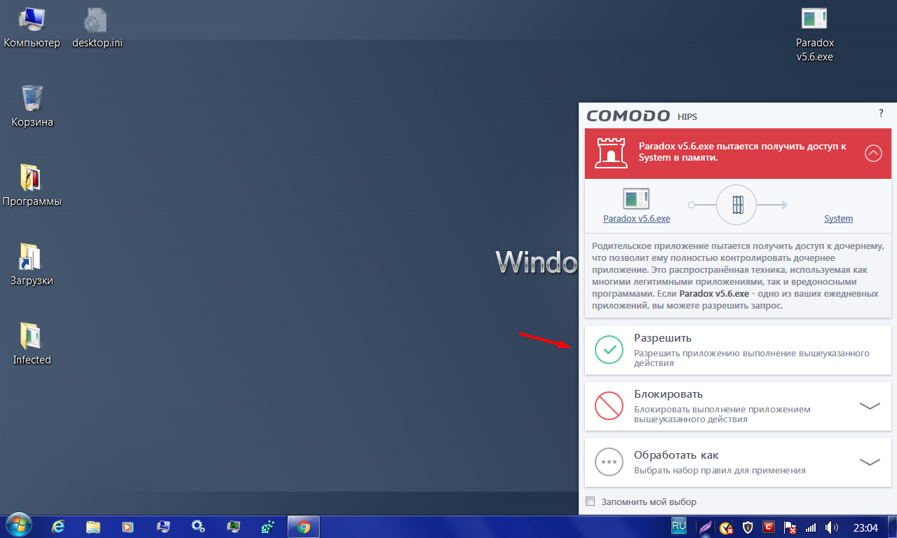The height and width of the screenshot is (538, 897).
Task: Open the Action Center flag tray icon
Action: click(x=790, y=527)
